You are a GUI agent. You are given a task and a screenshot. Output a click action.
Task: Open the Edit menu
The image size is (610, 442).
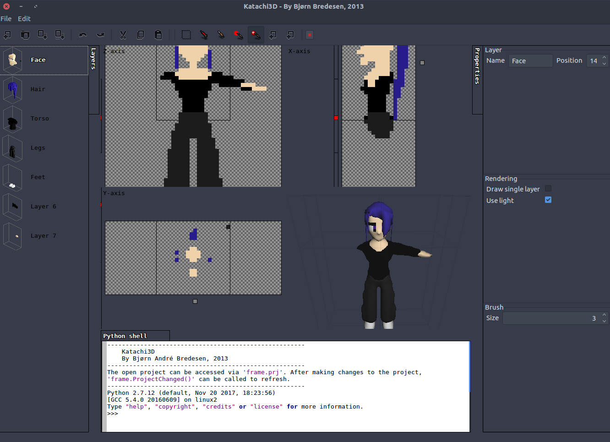click(24, 19)
